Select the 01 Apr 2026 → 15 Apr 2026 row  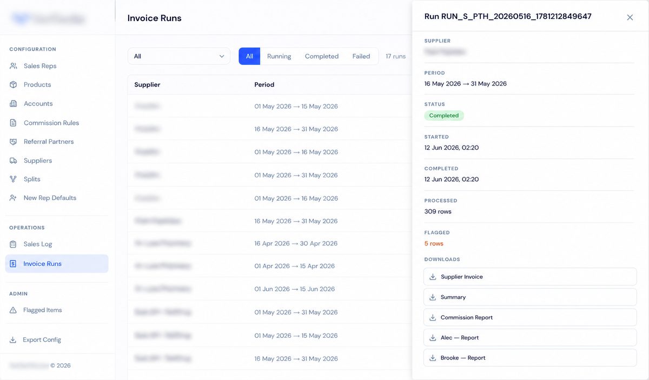[x=270, y=266]
